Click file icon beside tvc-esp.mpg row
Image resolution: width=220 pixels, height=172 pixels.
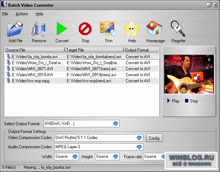point(8,81)
